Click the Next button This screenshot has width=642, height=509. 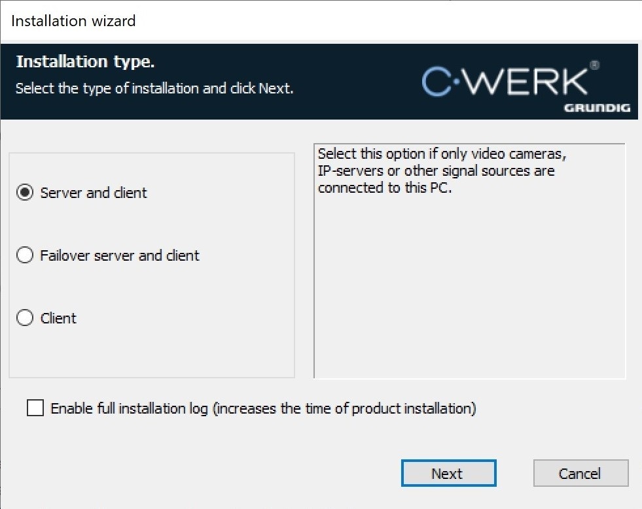click(x=448, y=474)
